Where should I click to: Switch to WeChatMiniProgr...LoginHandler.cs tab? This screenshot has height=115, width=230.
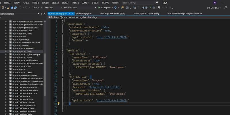pos(185,14)
